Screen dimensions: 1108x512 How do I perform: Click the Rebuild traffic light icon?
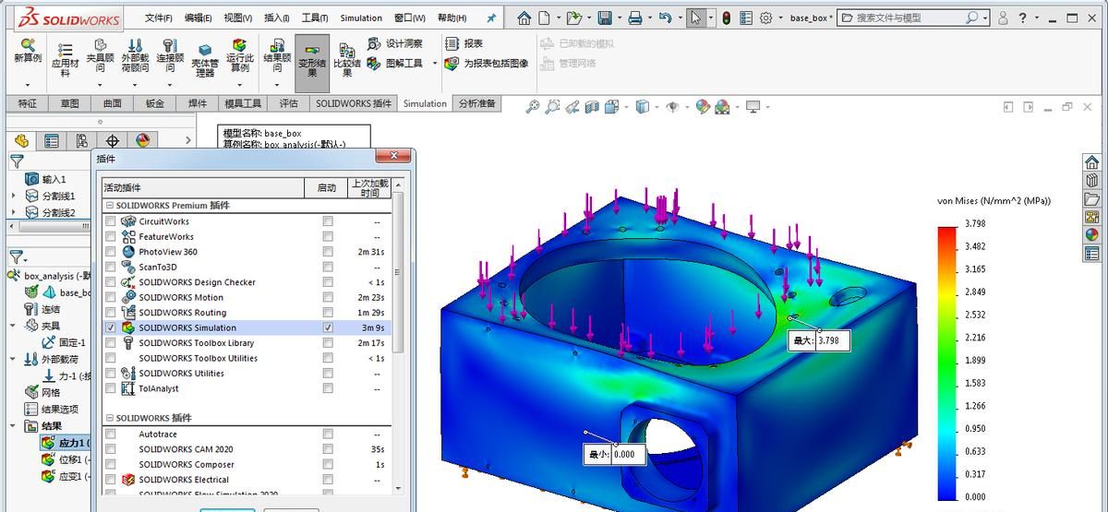click(727, 18)
